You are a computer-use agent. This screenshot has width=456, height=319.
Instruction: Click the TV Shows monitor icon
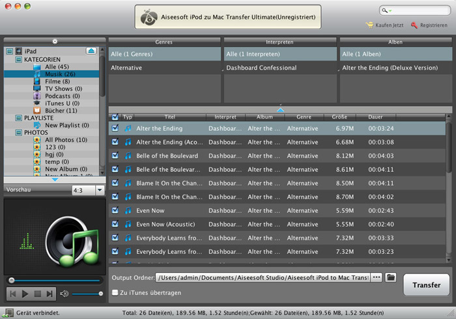pos(37,89)
